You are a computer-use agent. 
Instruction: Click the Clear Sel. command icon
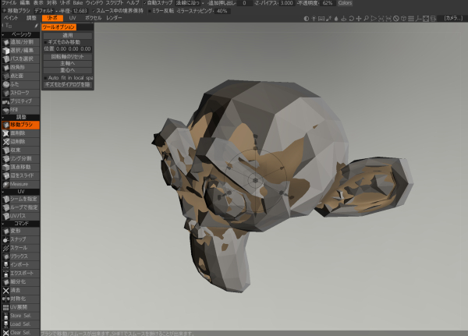(x=6, y=333)
